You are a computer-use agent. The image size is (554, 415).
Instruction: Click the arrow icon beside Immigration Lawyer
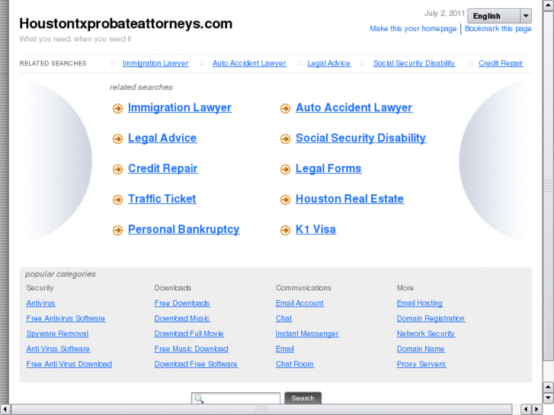(x=117, y=108)
